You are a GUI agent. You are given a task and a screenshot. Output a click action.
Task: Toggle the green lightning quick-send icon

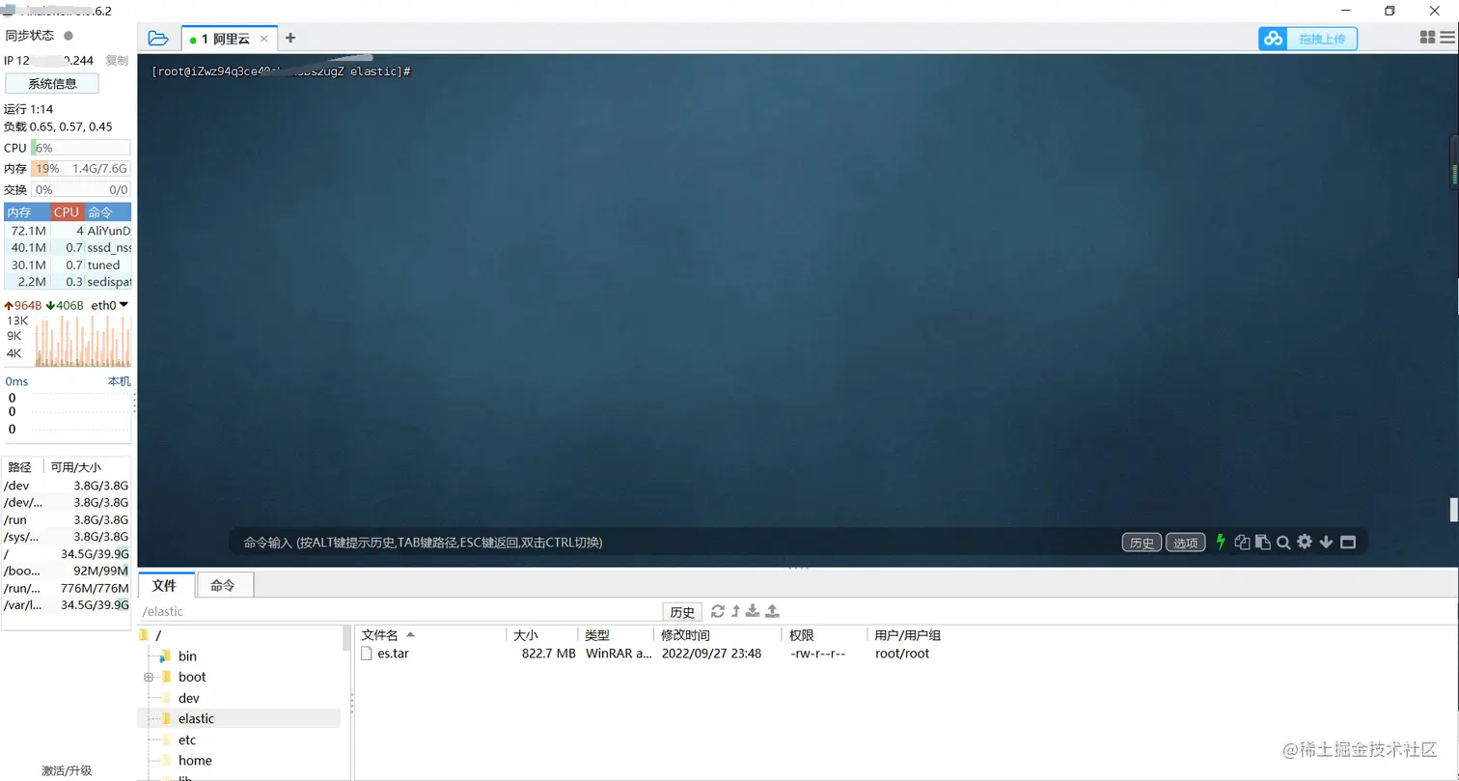1221,542
